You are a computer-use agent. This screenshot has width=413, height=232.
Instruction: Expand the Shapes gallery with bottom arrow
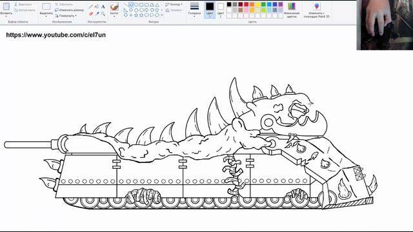(162, 15)
